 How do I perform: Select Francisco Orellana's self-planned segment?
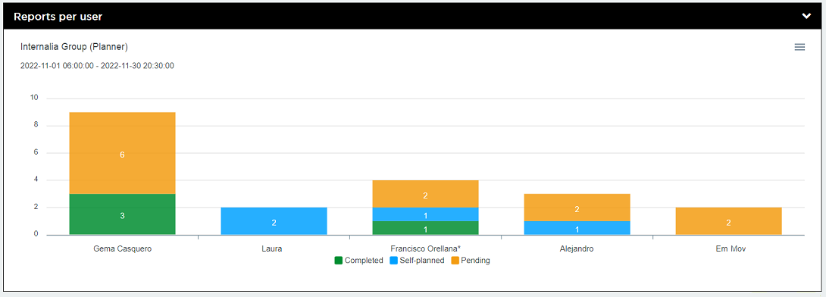[426, 214]
